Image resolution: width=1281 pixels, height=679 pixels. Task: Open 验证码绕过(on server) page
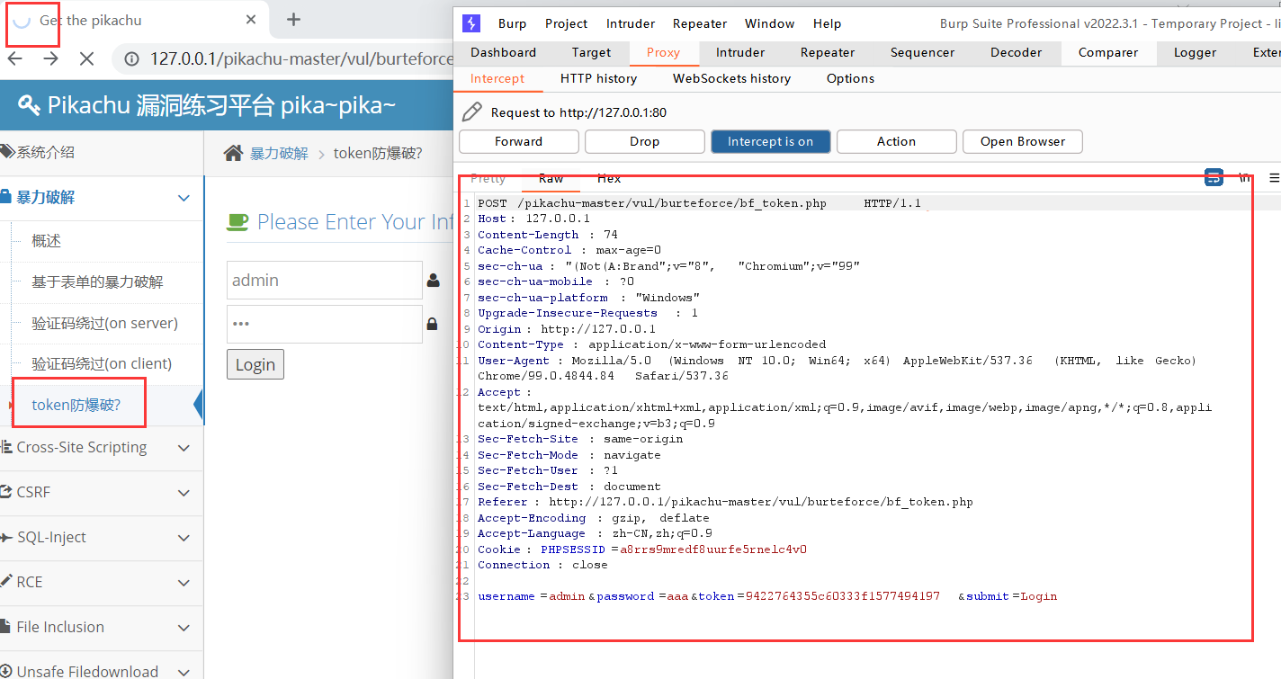coord(104,323)
